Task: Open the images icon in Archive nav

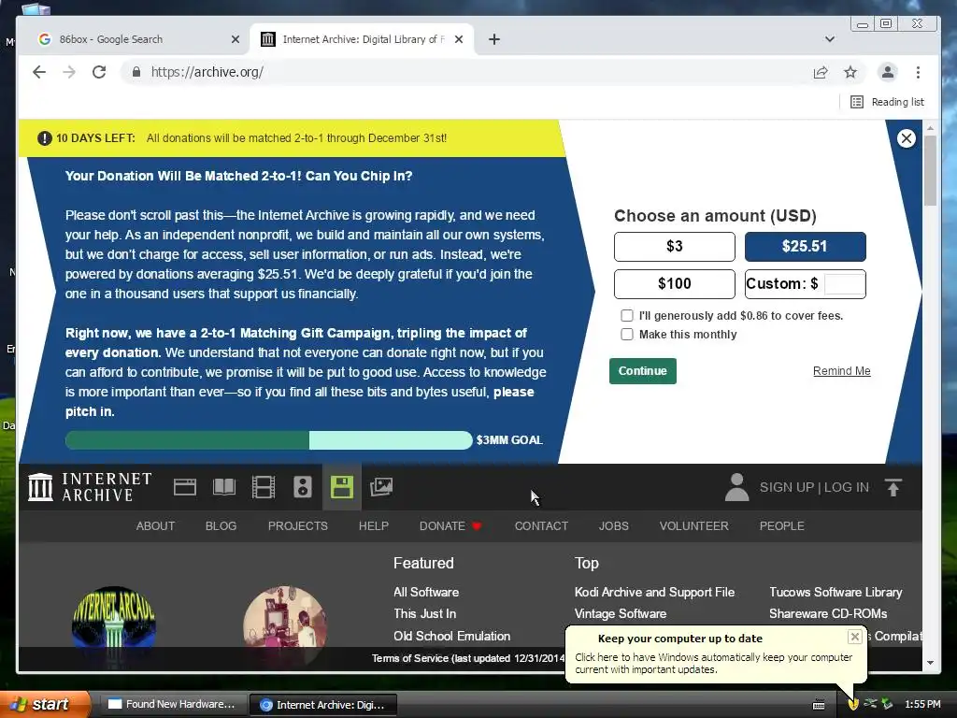Action: pos(381,487)
